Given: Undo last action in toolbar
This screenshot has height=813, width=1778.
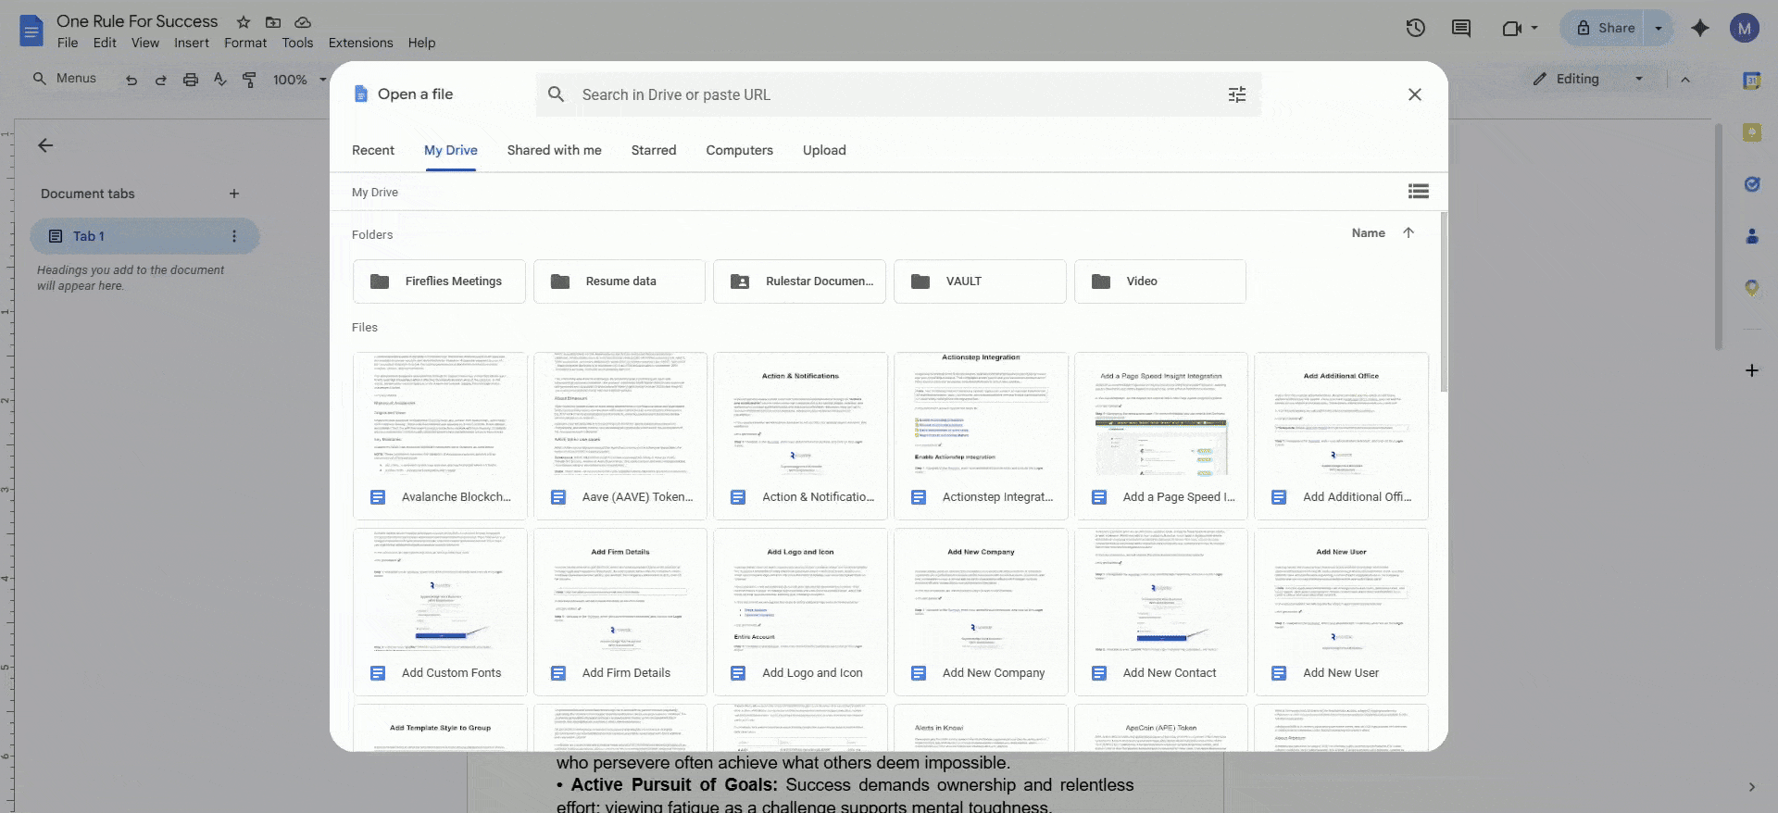Looking at the screenshot, I should tap(131, 80).
